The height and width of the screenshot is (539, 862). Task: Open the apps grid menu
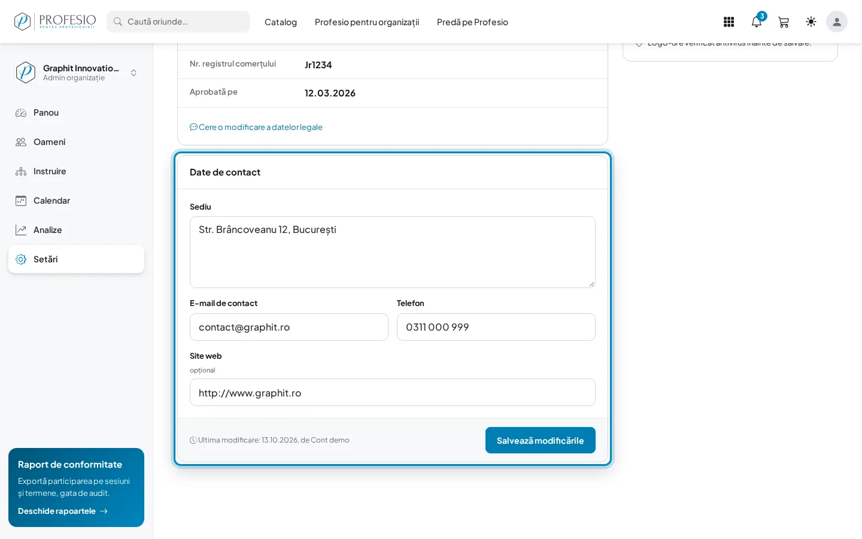[729, 22]
